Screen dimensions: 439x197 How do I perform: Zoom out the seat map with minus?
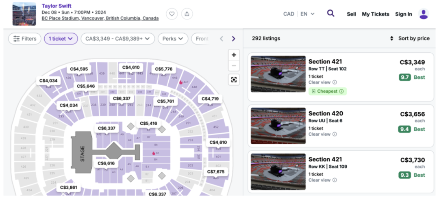pyautogui.click(x=234, y=66)
